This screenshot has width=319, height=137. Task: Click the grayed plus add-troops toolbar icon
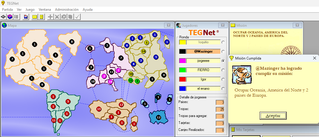50,17
